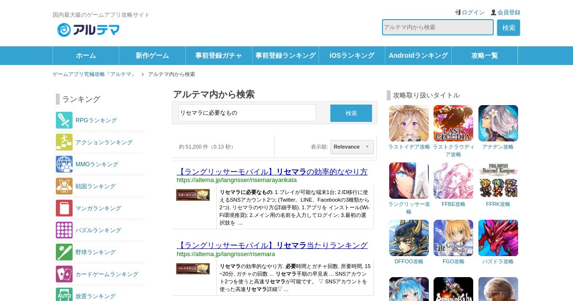Viewport: 573px width, 301px height.
Task: Click the アクションランキング stairs icon
Action: [x=64, y=142]
